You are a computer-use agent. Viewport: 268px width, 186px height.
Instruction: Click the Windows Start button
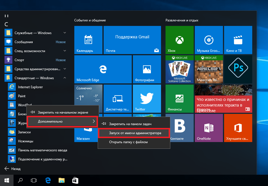[x=6, y=180]
